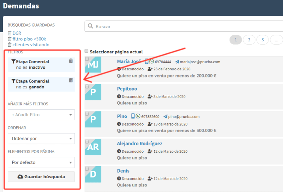Delete the 'no es inactivo' filter
The width and height of the screenshot is (283, 192).
[x=71, y=61]
